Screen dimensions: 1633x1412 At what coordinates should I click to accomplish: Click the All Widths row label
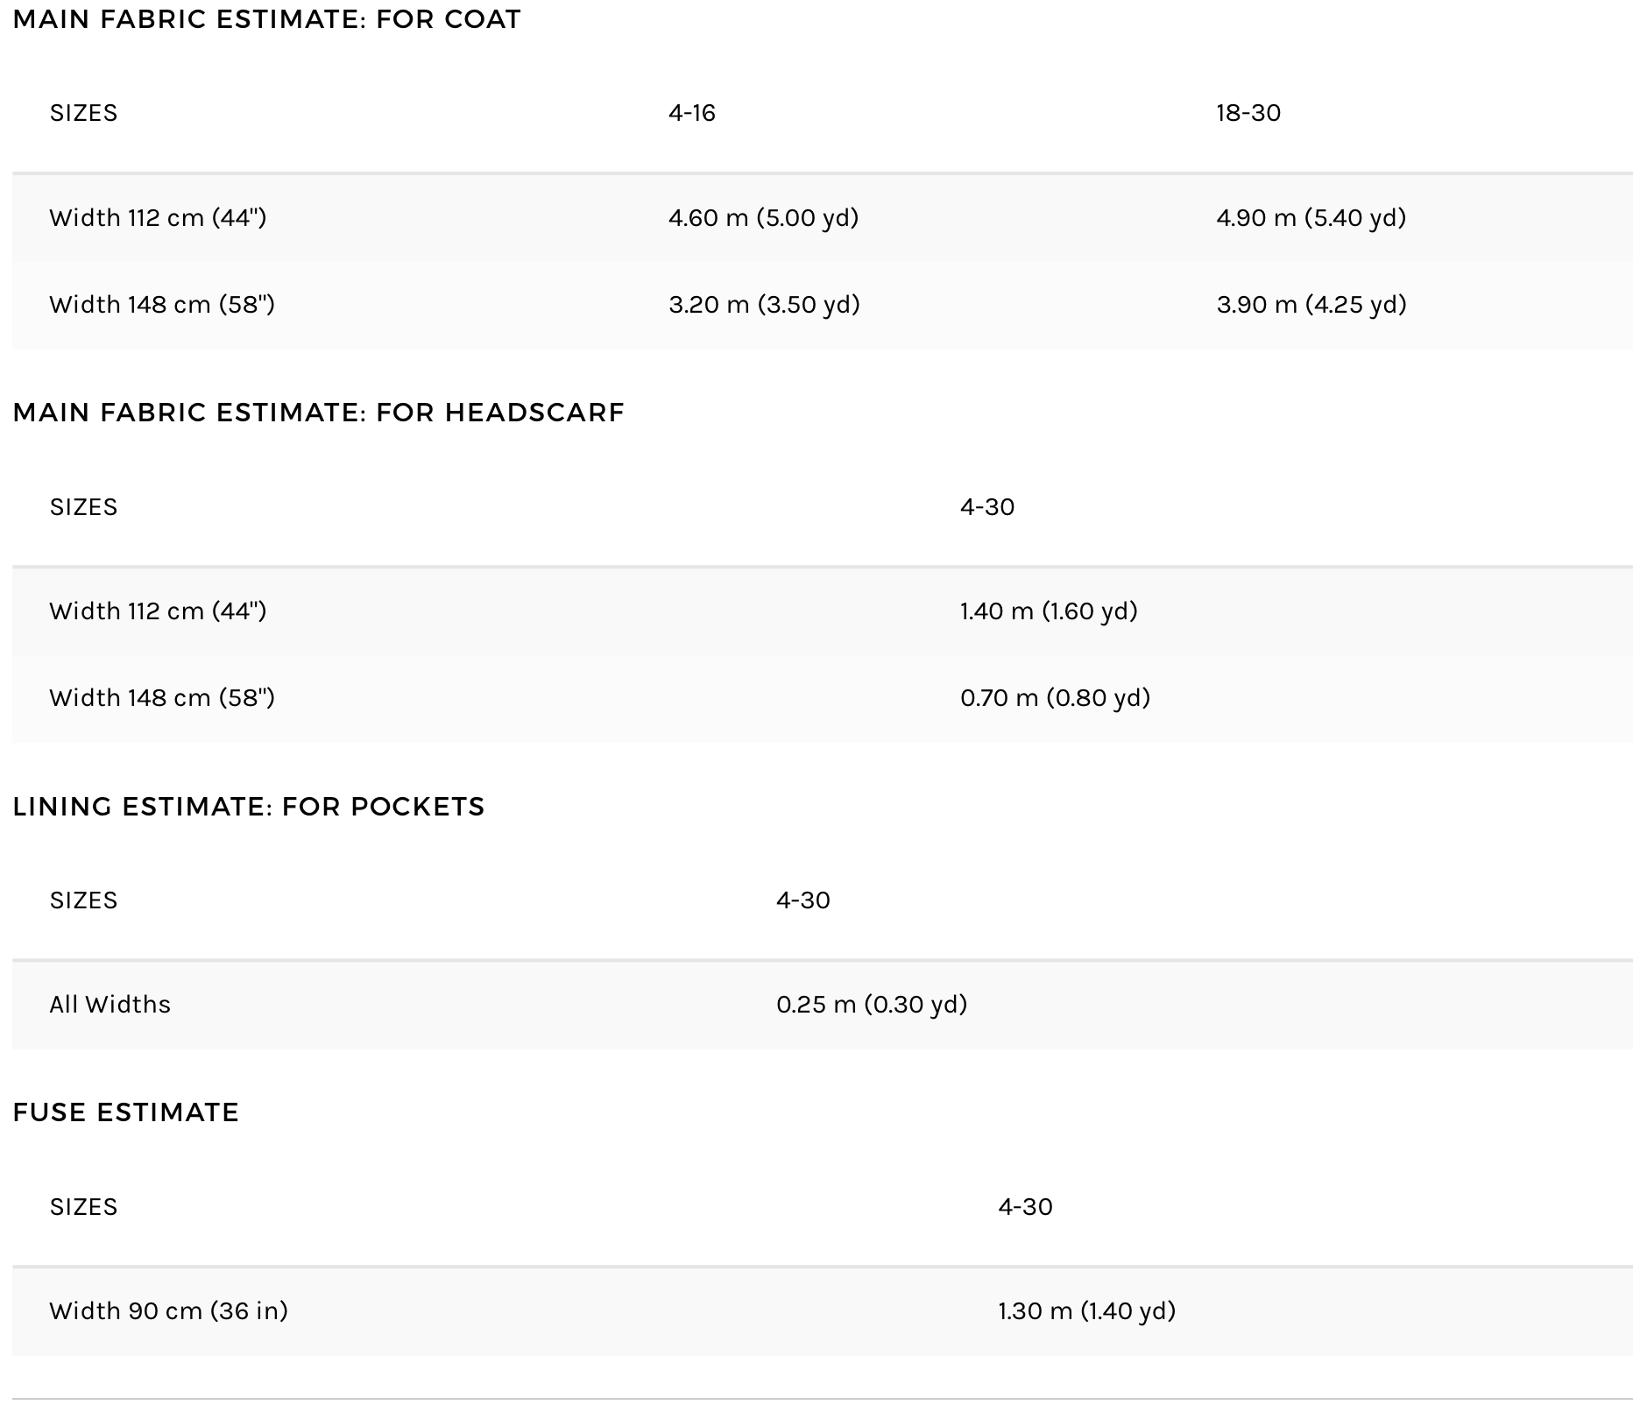pyautogui.click(x=110, y=1004)
